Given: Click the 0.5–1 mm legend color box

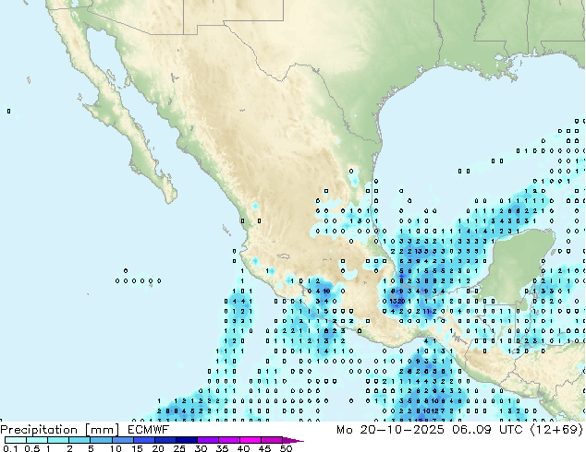Looking at the screenshot, I should (37, 440).
